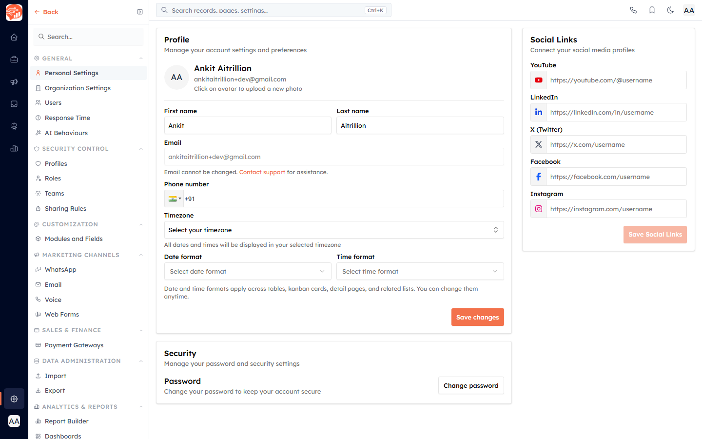Viewport: 702px width, 439px height.
Task: Click the Instagram icon in Social Links
Action: tap(538, 209)
